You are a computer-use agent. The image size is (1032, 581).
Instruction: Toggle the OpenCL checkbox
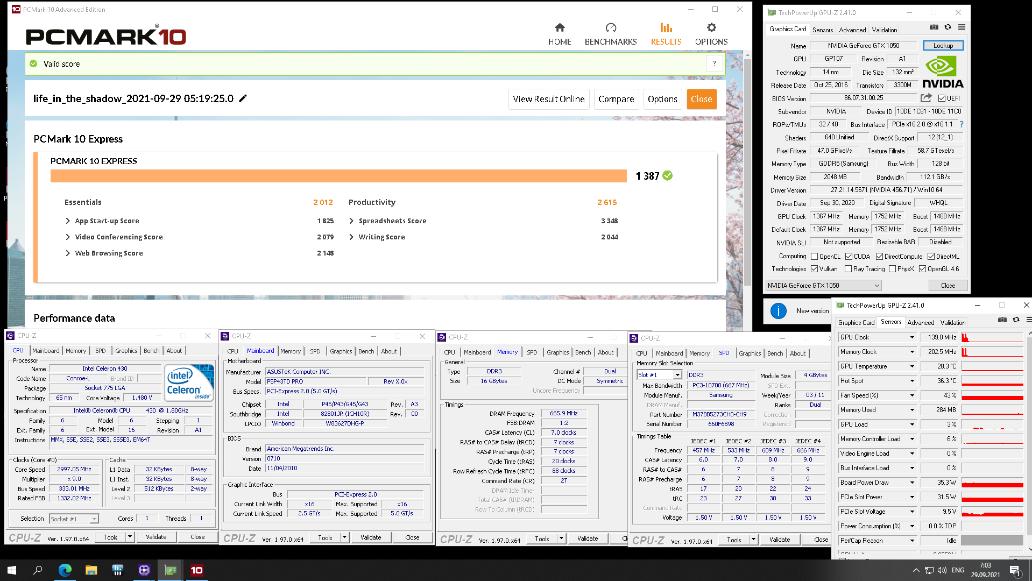point(815,257)
